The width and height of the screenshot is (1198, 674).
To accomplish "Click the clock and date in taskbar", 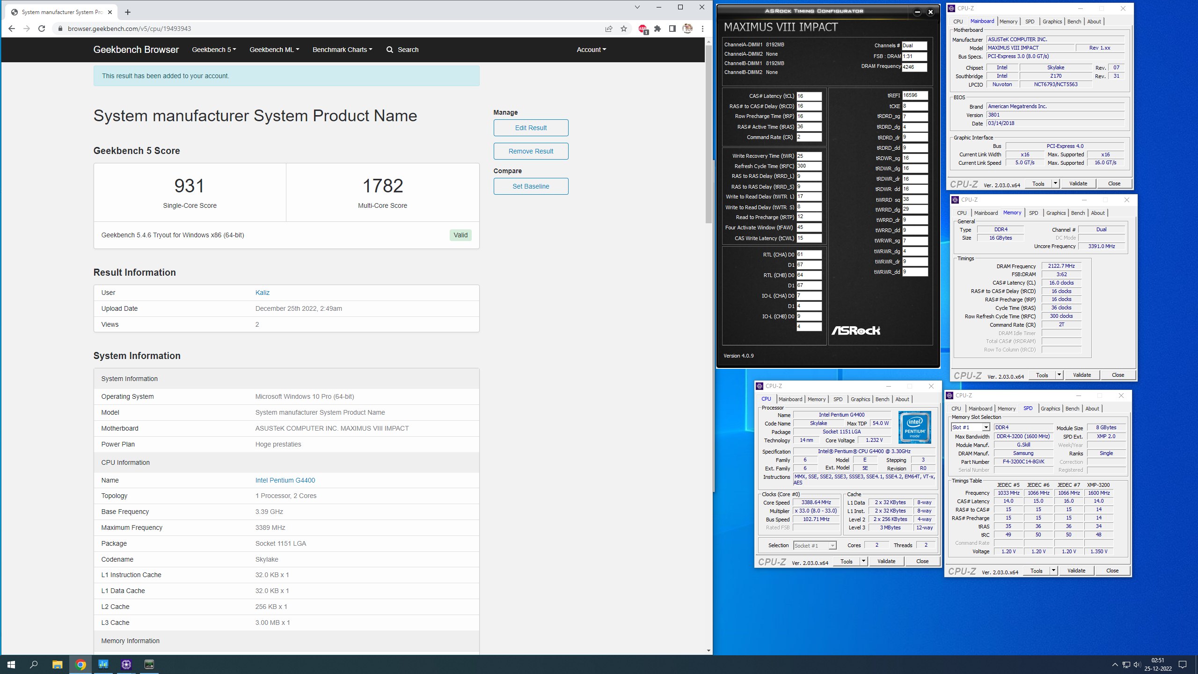I will pyautogui.click(x=1158, y=664).
